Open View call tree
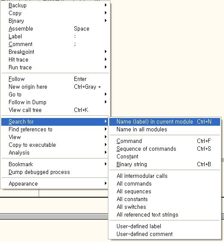The height and width of the screenshot is (242, 224). tap(55, 110)
